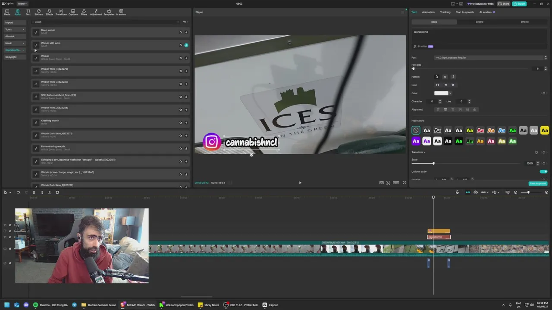The image size is (552, 310).
Task: Open the Stickers panel
Action: (38, 12)
